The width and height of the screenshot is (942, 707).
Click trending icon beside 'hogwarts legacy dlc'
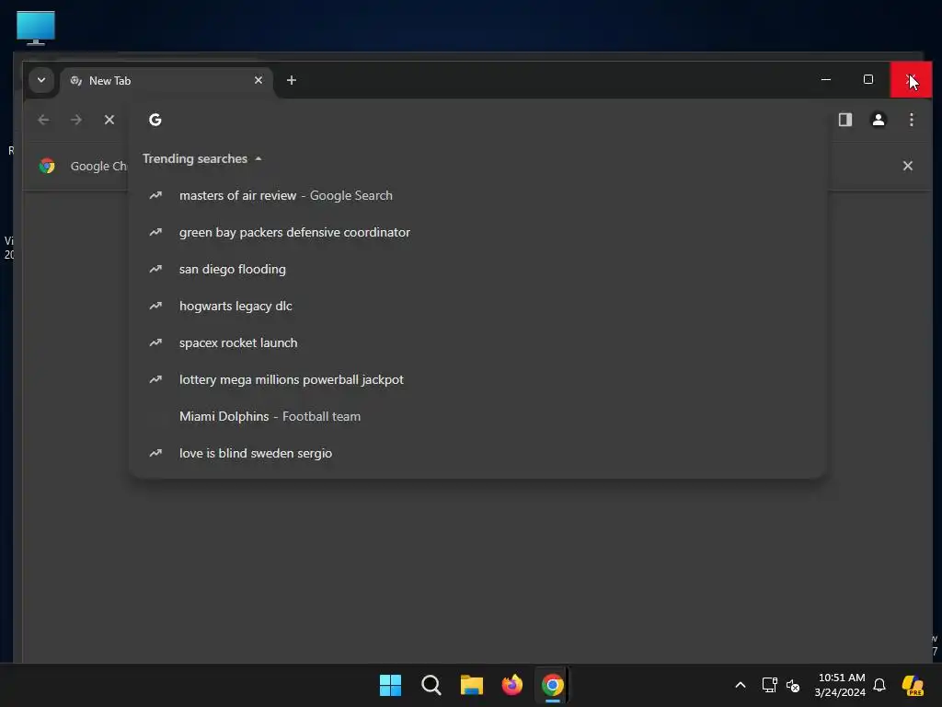[155, 306]
